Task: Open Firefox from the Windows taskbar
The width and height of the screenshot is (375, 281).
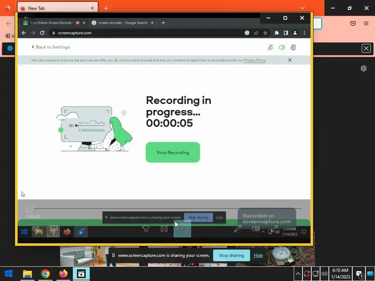Action: coord(63,274)
